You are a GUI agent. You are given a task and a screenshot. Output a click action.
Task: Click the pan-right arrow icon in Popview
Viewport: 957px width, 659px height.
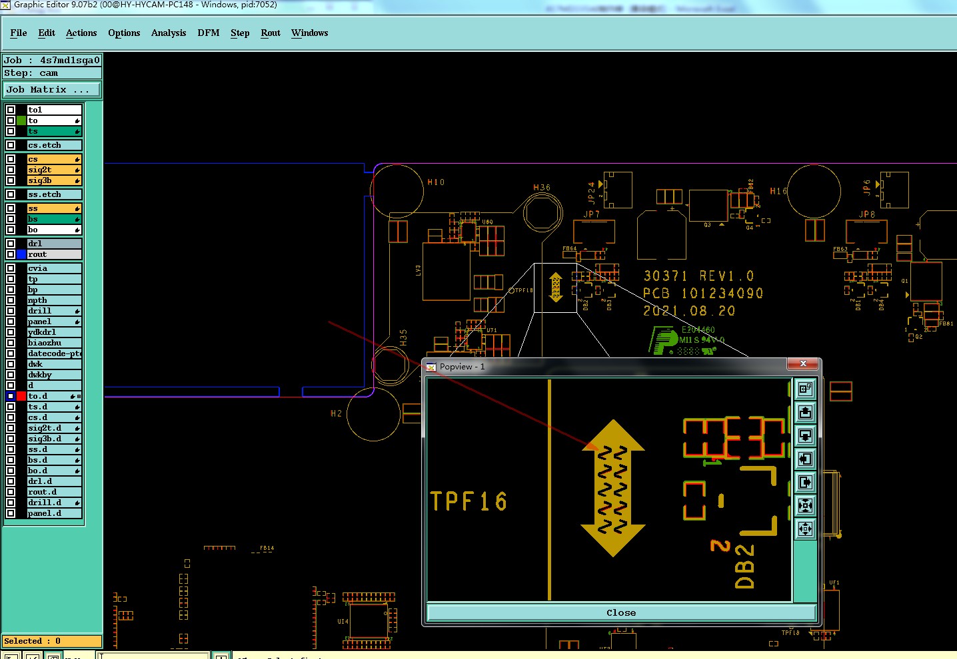tap(805, 482)
